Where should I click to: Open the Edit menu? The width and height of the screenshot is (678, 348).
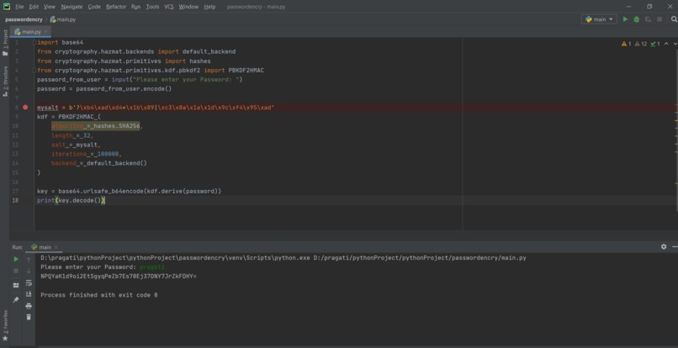[x=34, y=7]
